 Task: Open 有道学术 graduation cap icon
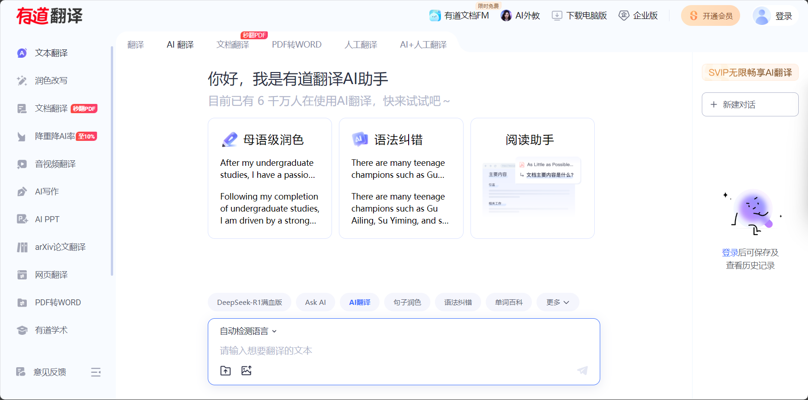[x=22, y=330]
